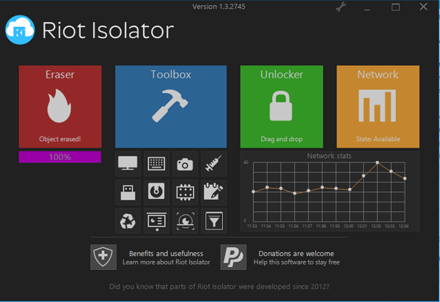This screenshot has width=440, height=302.
Task: Click the Object erased! status text
Action: pos(60,139)
